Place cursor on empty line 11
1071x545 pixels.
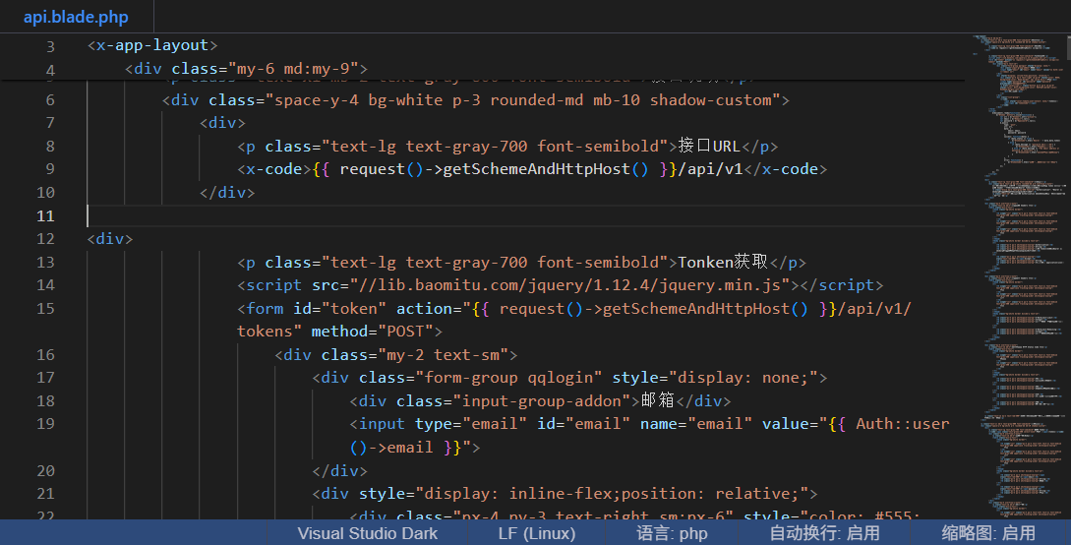[393, 215]
